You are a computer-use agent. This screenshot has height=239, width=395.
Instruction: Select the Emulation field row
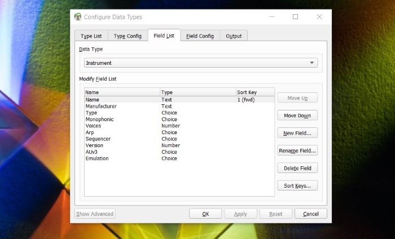tap(97, 158)
